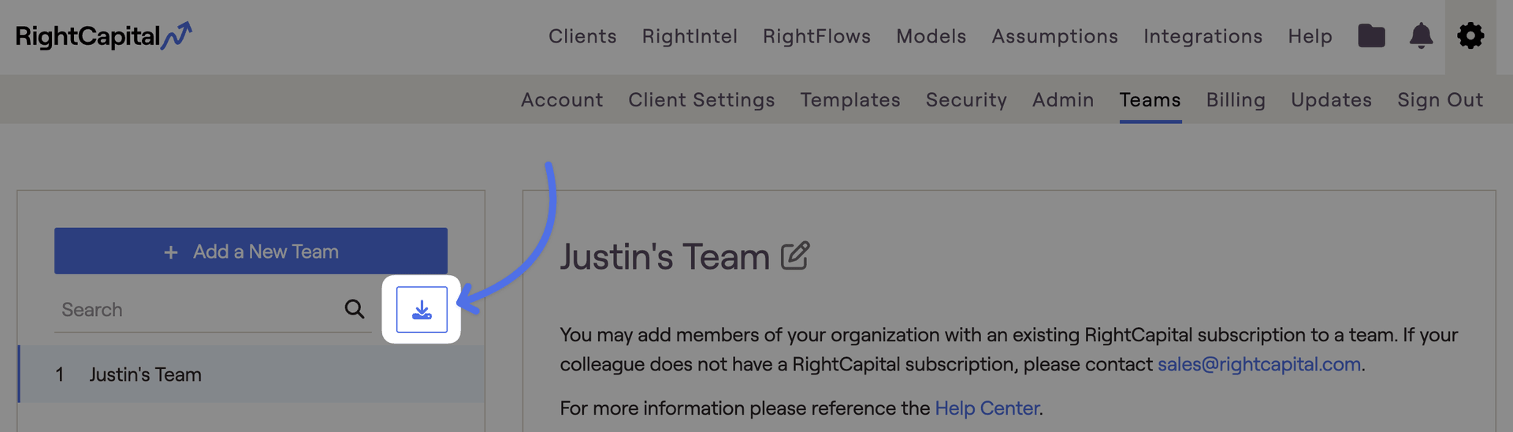Open the Help Center link

click(987, 408)
